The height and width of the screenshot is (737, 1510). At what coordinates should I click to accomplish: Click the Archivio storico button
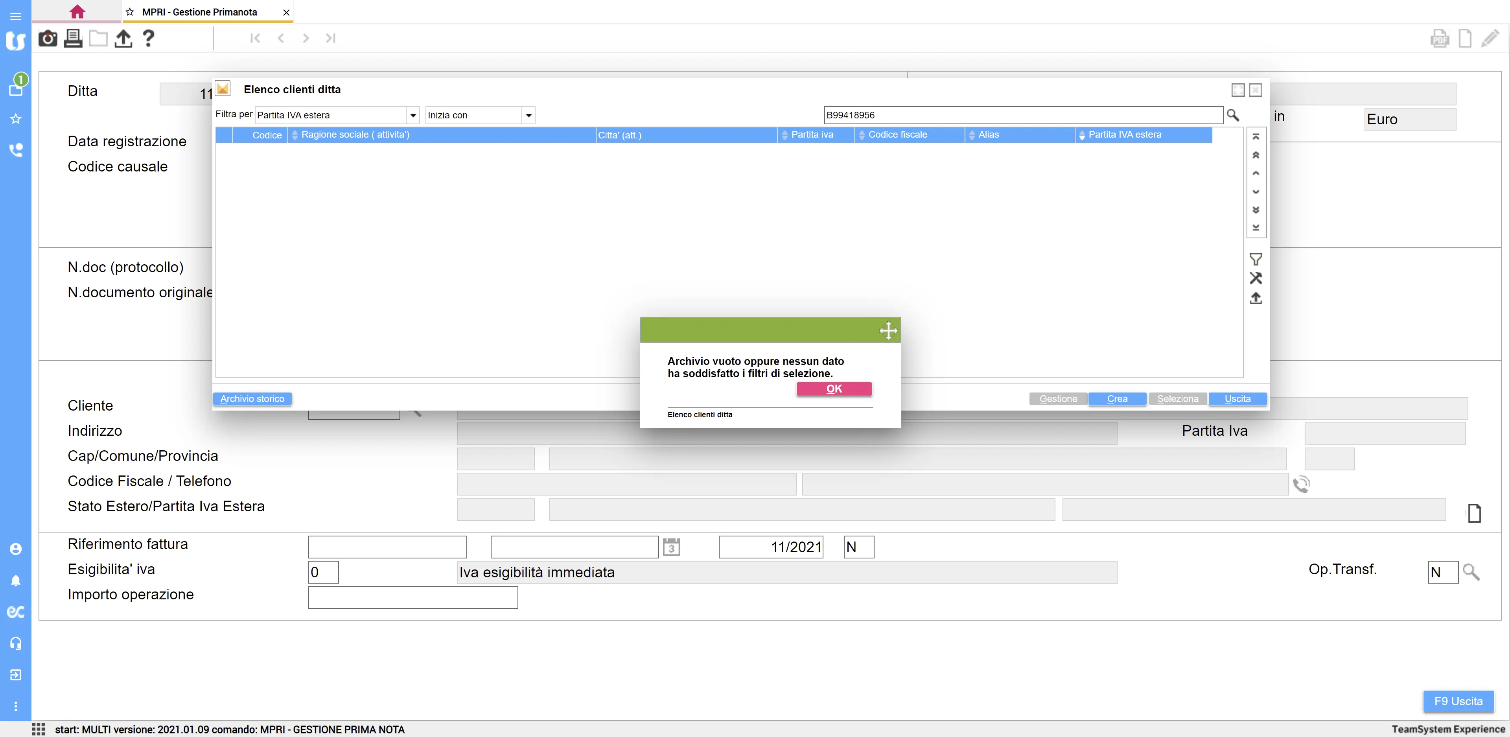pyautogui.click(x=252, y=399)
